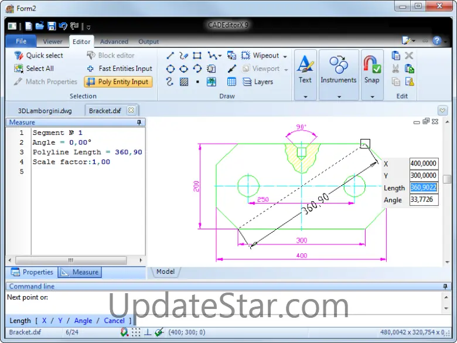Click Select All

click(x=34, y=69)
